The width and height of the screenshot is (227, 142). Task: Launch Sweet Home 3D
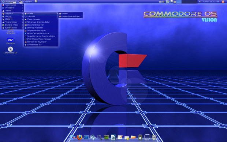41,45
